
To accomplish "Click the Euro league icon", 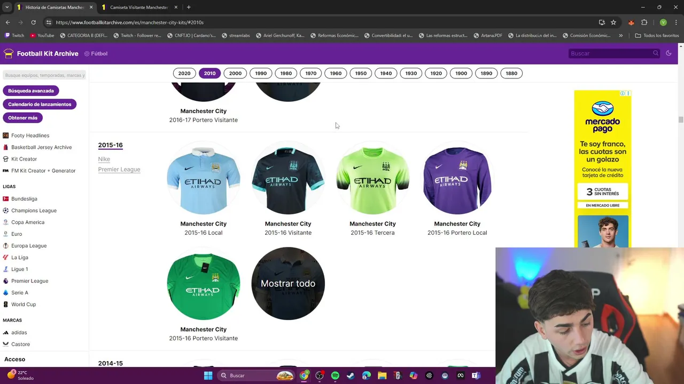I will (x=6, y=234).
